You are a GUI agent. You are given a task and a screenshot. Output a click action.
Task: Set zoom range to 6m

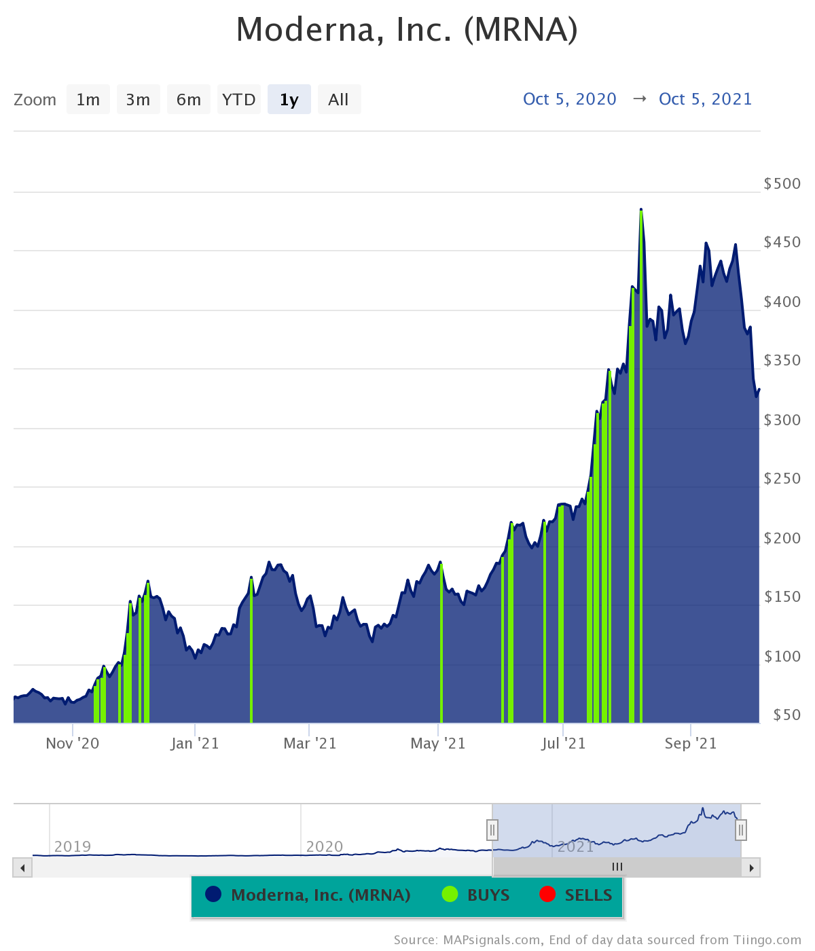click(189, 99)
